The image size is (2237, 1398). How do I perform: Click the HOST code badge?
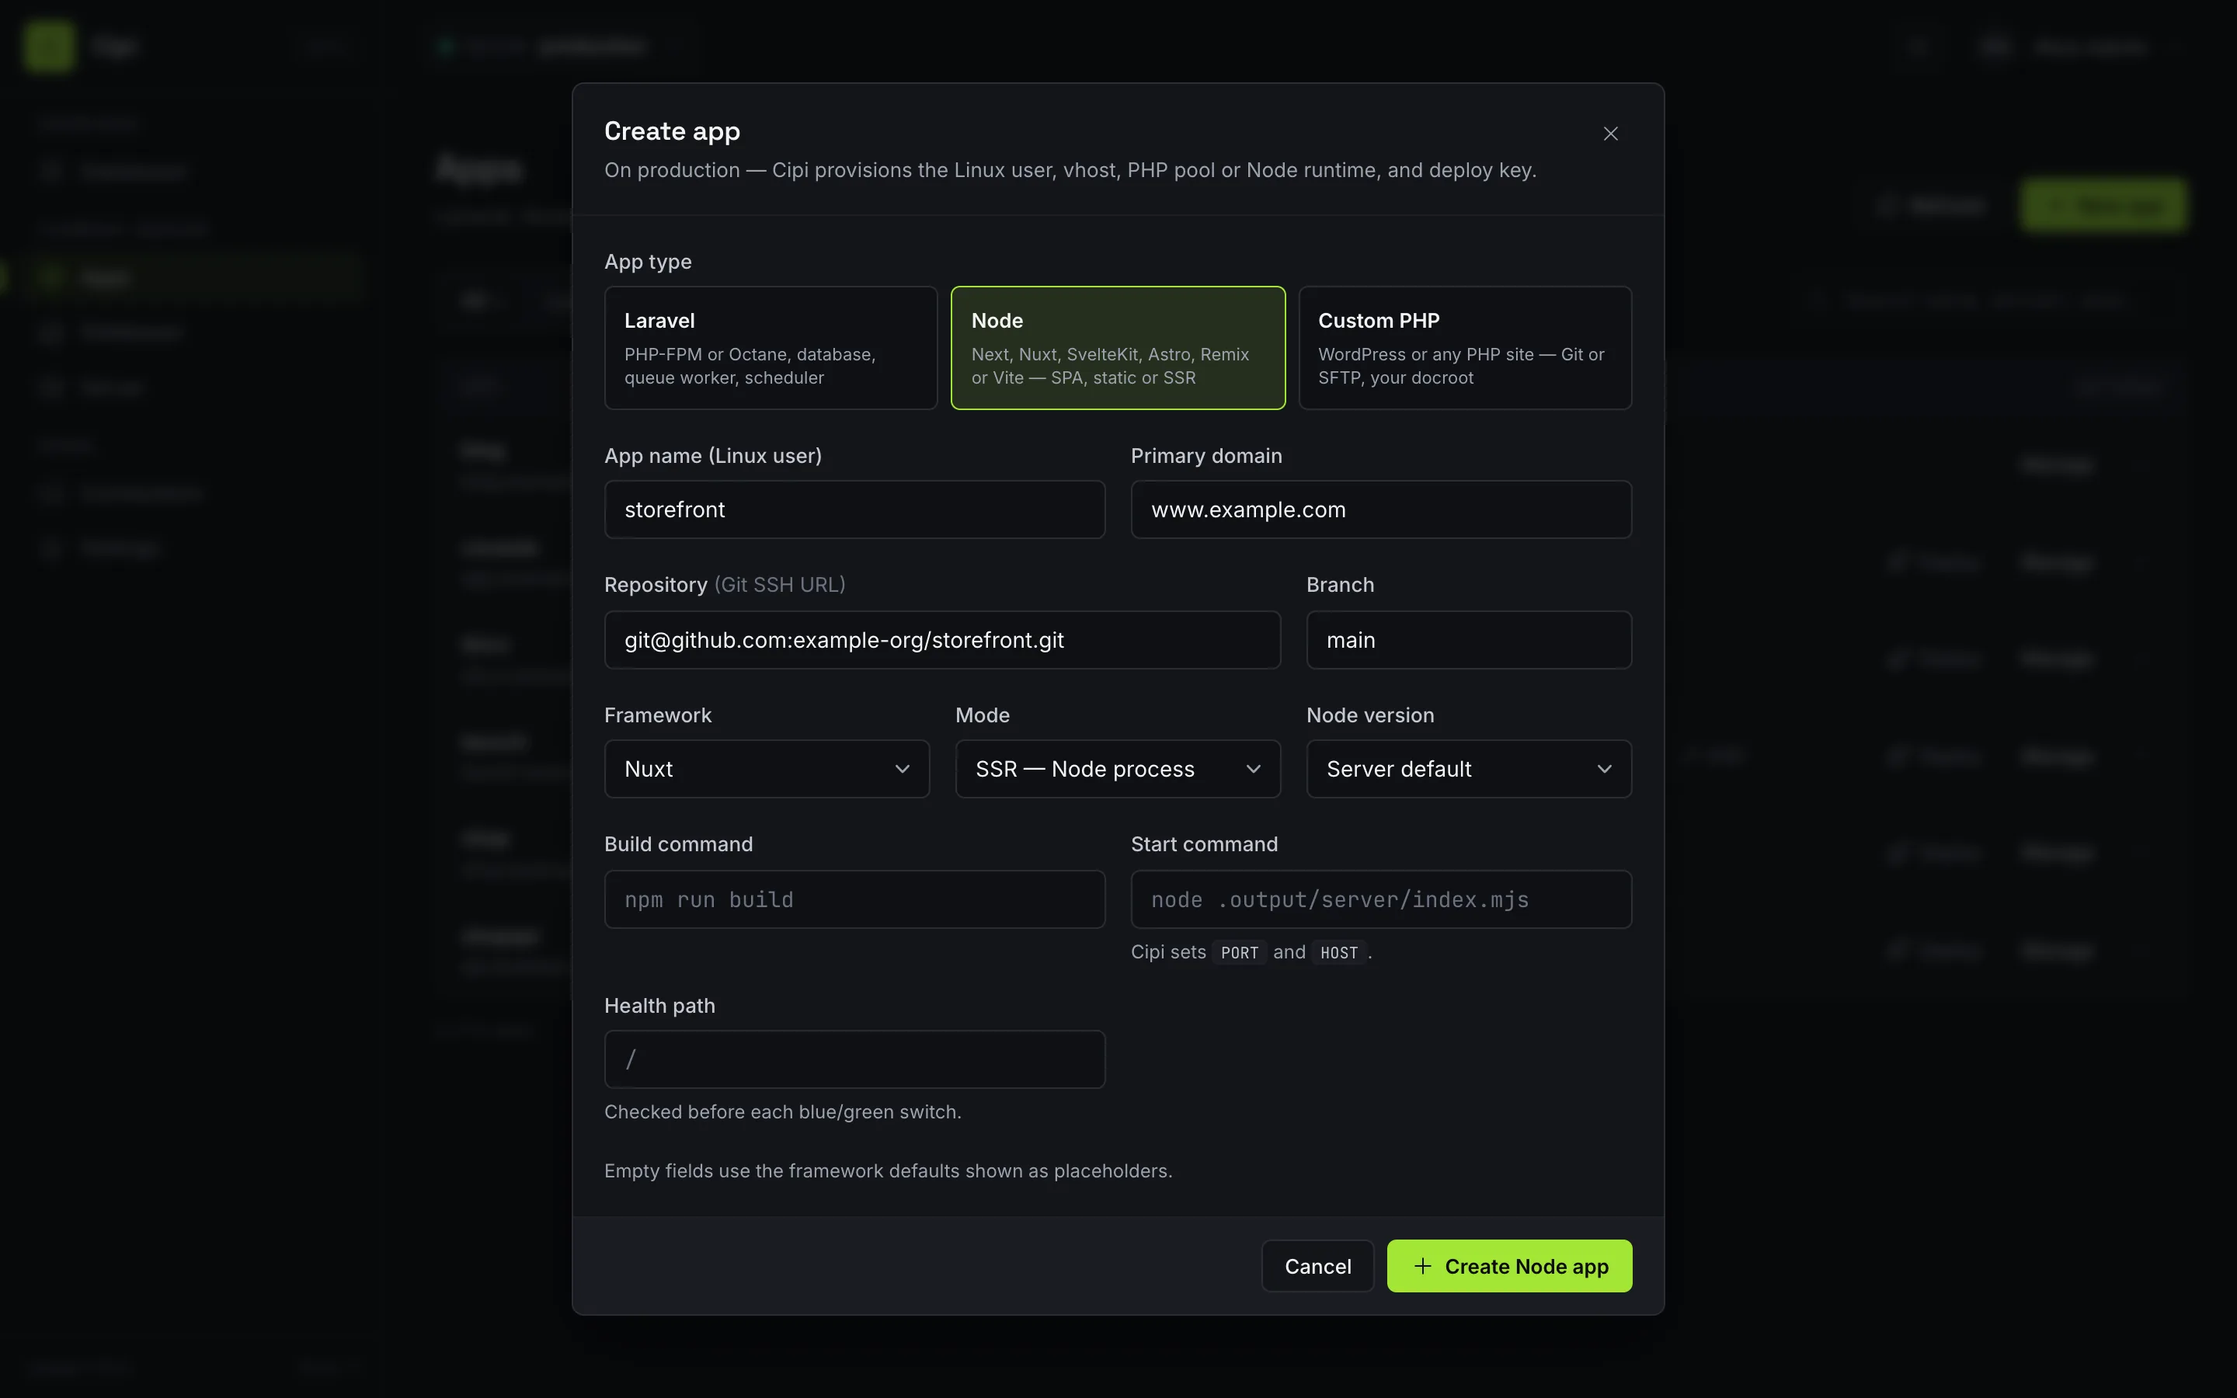[x=1338, y=952]
